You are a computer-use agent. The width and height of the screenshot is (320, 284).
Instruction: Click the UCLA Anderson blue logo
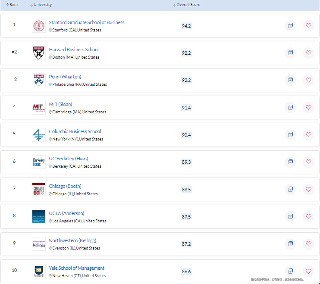click(x=39, y=217)
